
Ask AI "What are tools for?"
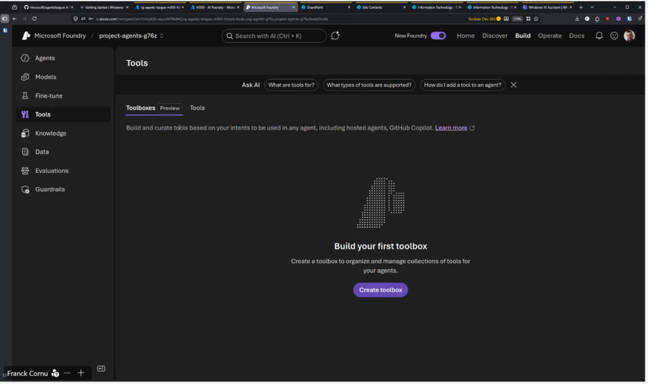[291, 85]
